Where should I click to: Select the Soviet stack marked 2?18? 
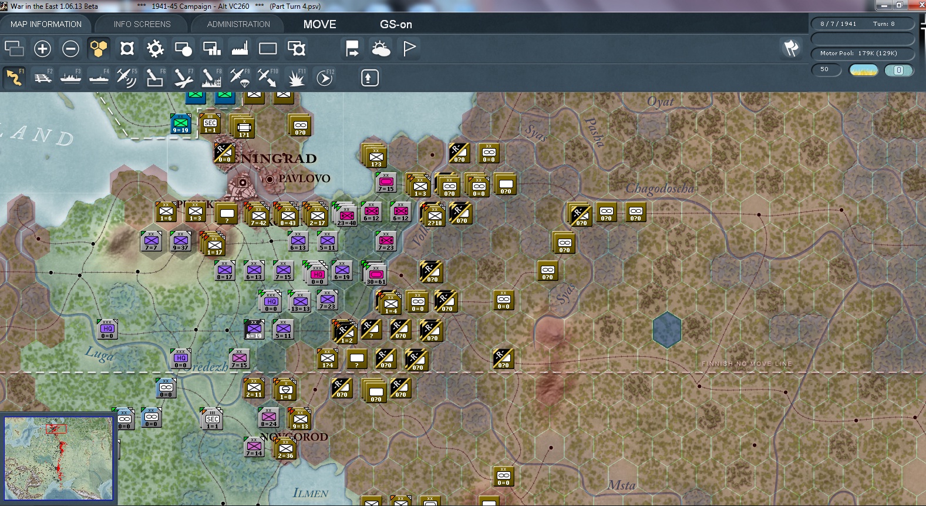[435, 215]
